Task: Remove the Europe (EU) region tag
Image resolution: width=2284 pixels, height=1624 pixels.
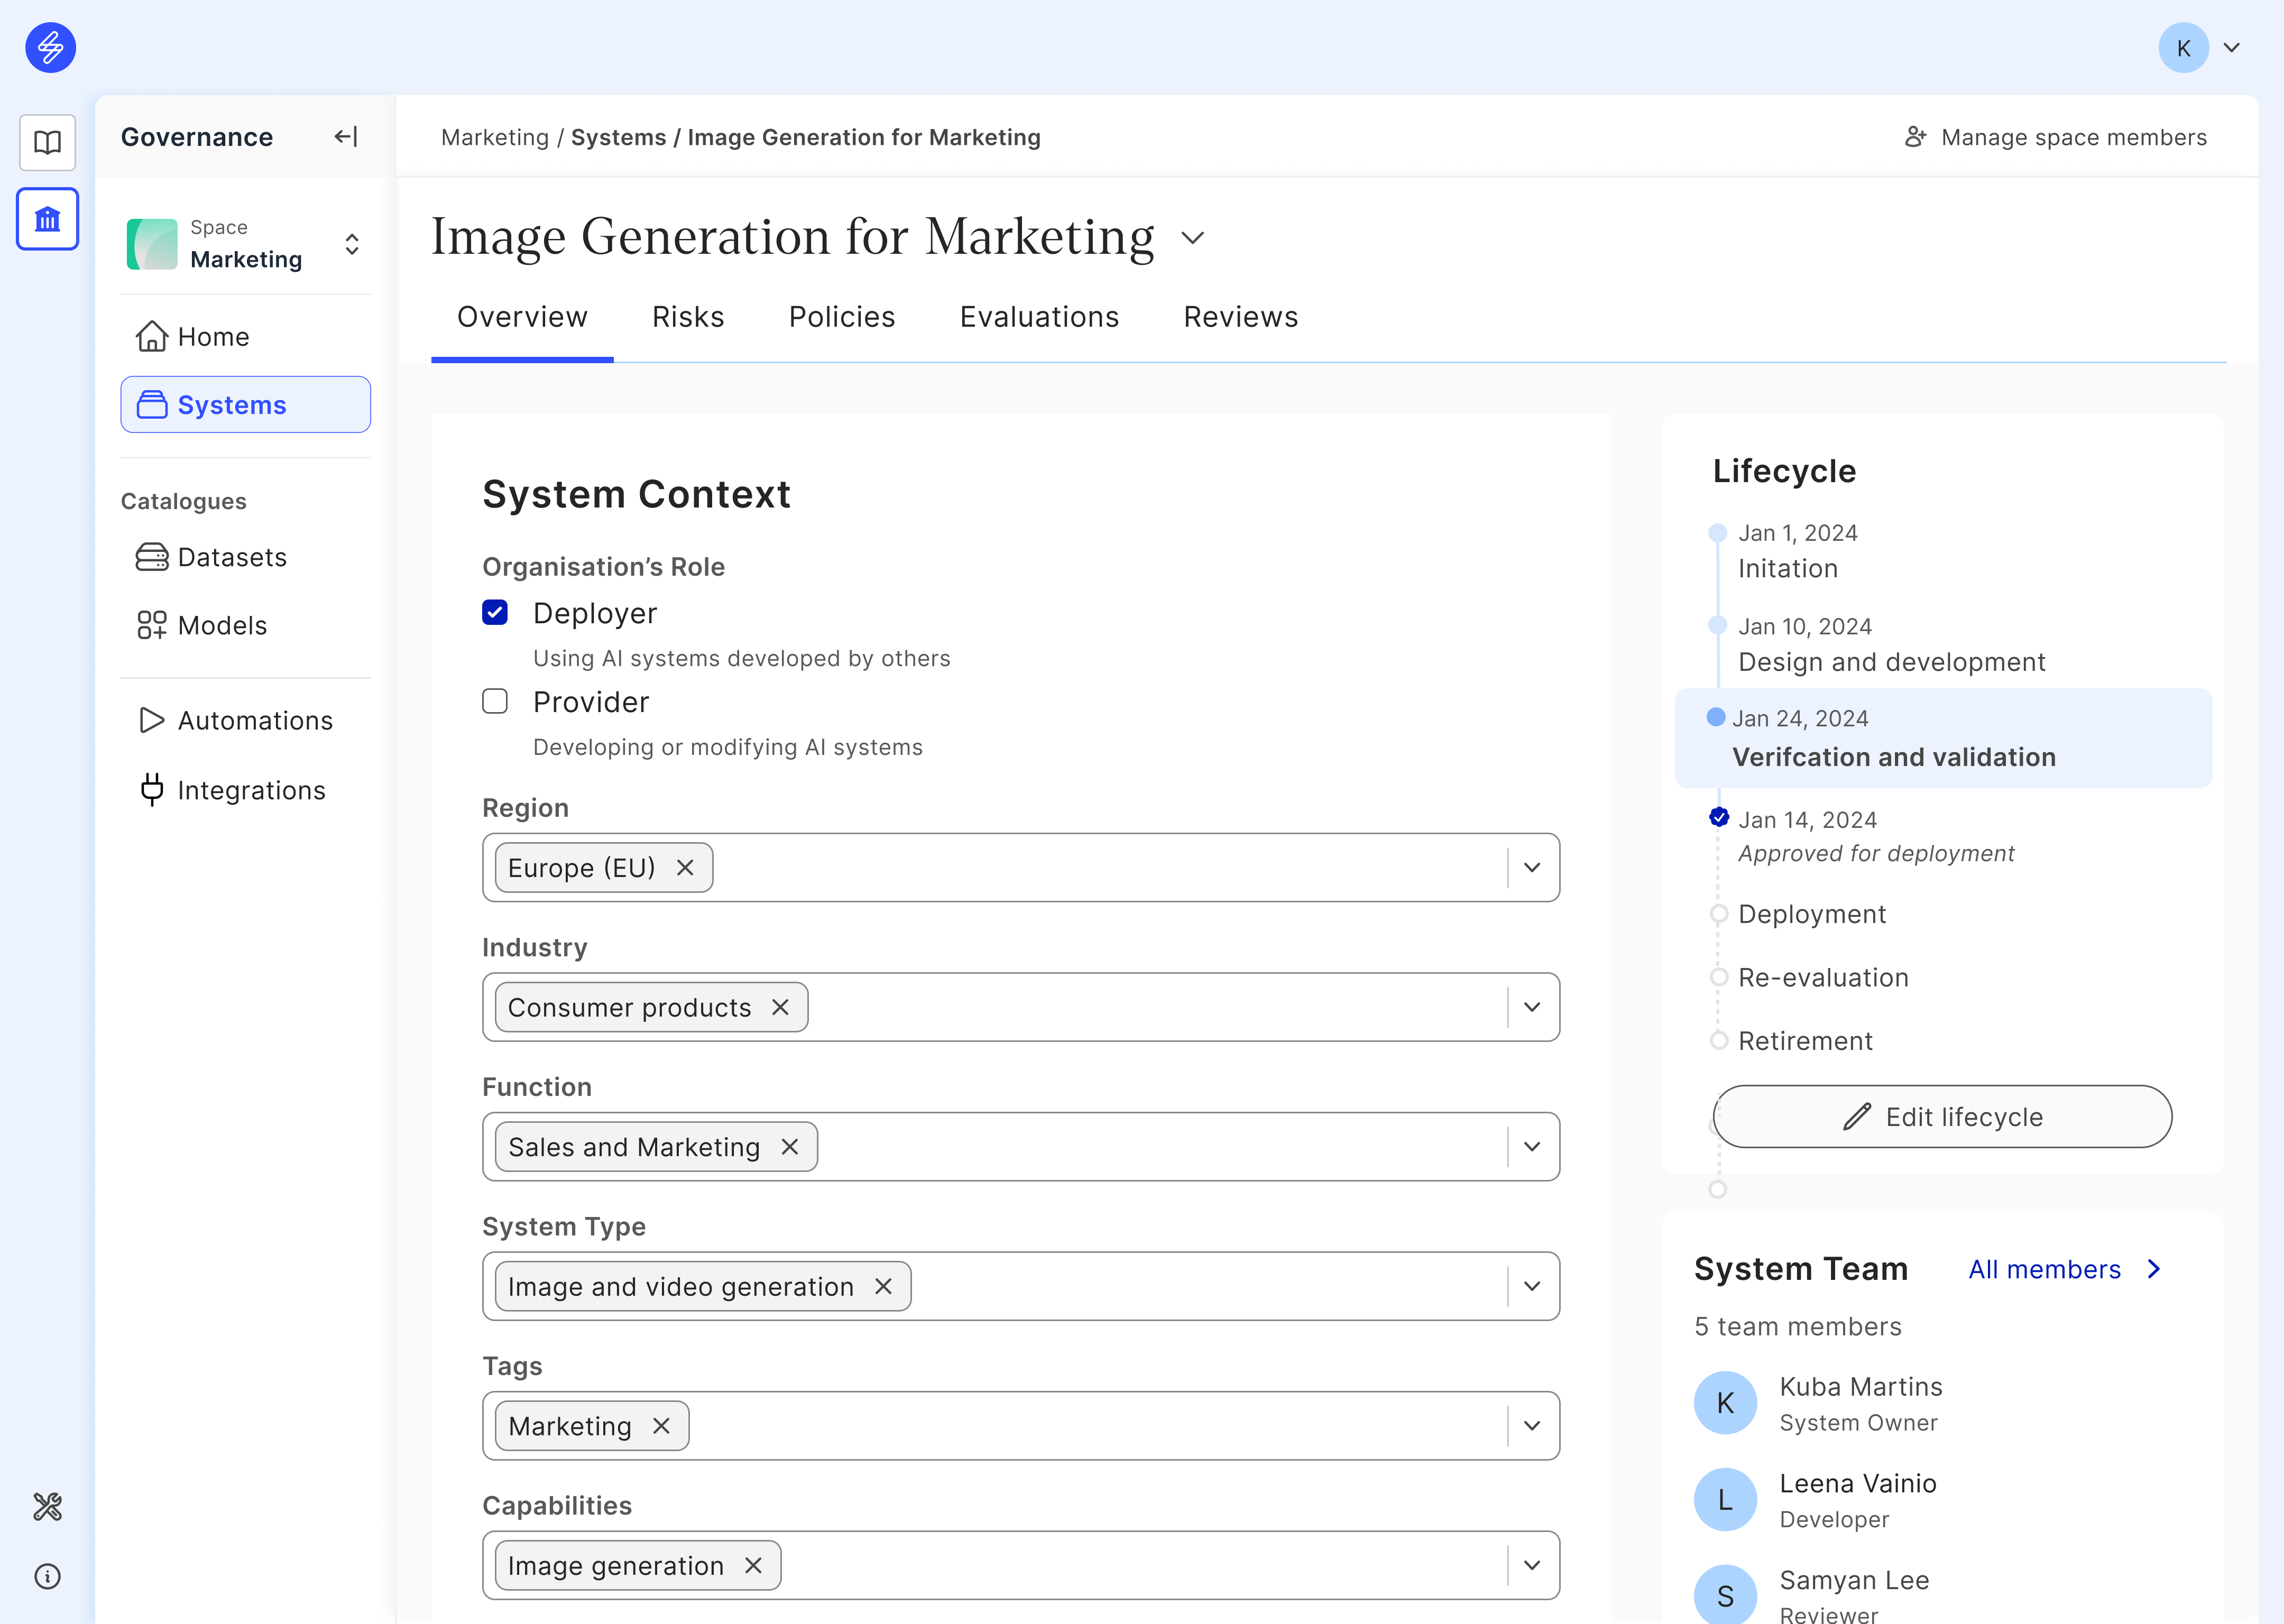Action: pyautogui.click(x=685, y=868)
